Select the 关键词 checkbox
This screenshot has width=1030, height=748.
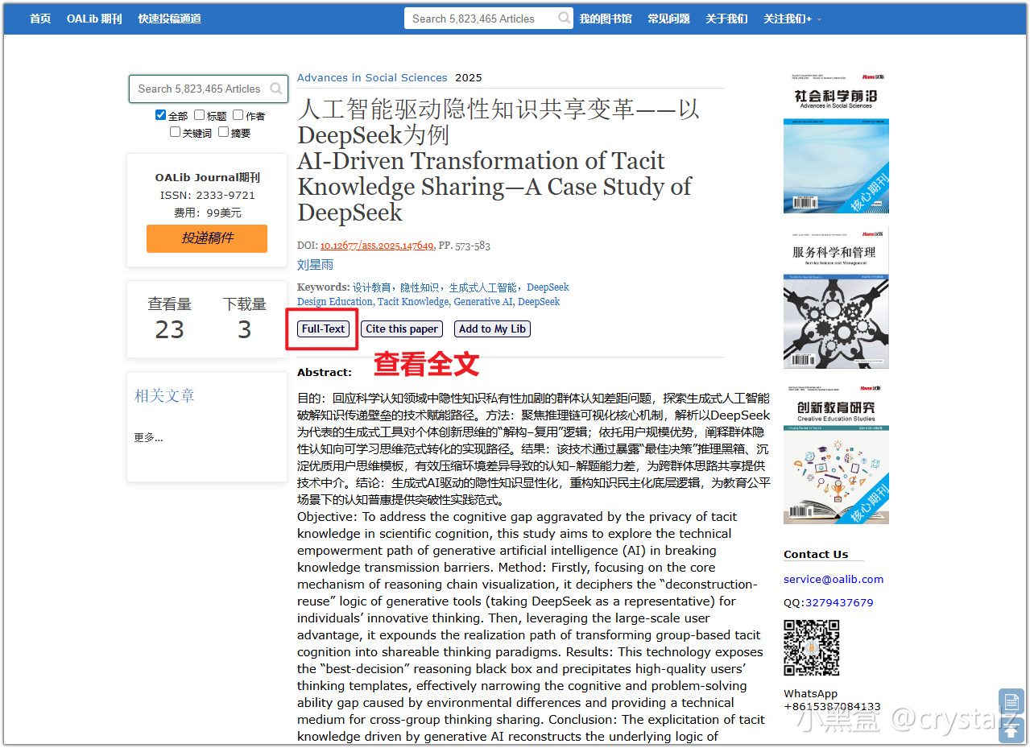pyautogui.click(x=175, y=132)
